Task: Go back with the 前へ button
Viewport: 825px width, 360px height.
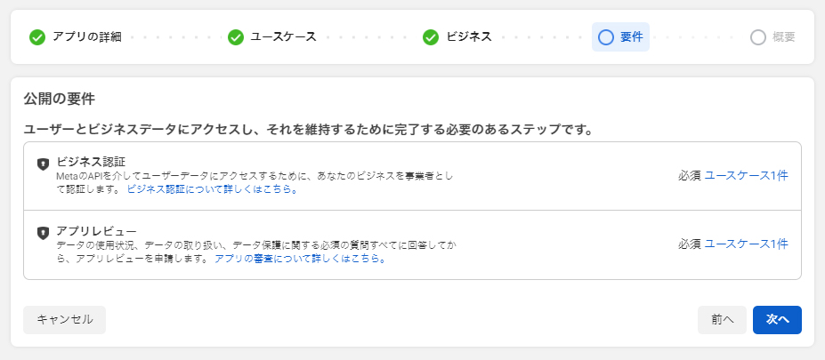Action: pyautogui.click(x=722, y=319)
